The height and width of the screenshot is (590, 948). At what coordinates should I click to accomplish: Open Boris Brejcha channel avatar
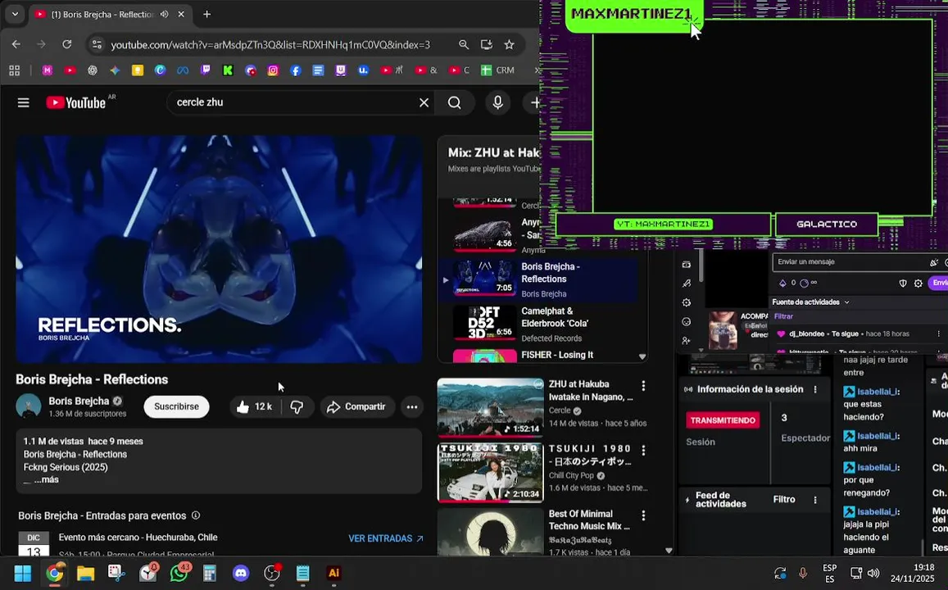[x=29, y=406]
